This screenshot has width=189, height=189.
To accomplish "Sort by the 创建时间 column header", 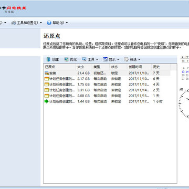I will coord(139,67).
